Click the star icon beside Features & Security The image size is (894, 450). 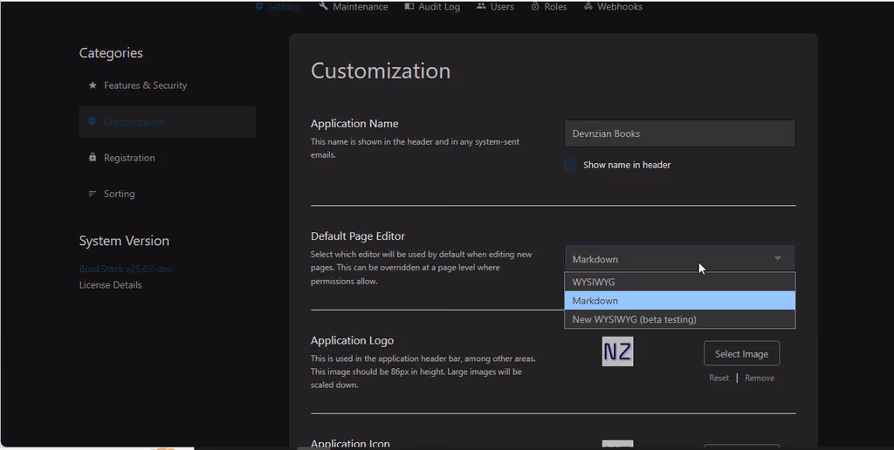coord(93,85)
